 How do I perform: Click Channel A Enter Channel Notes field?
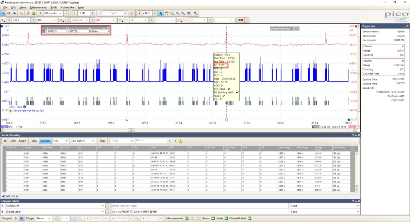[200, 206]
